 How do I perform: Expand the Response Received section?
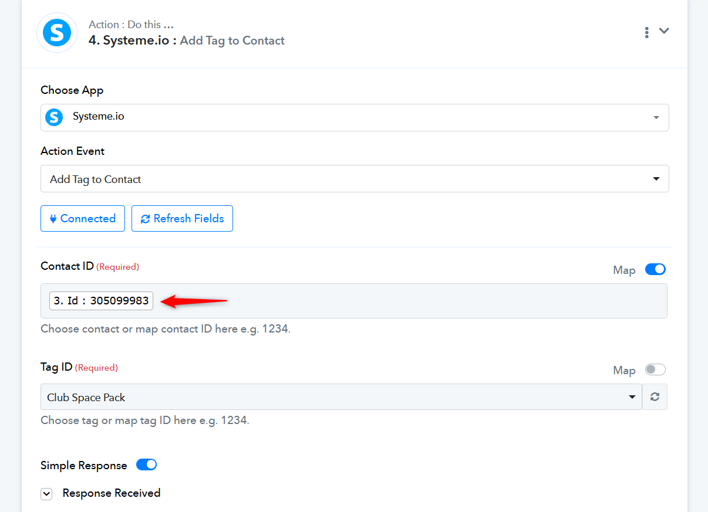point(46,494)
